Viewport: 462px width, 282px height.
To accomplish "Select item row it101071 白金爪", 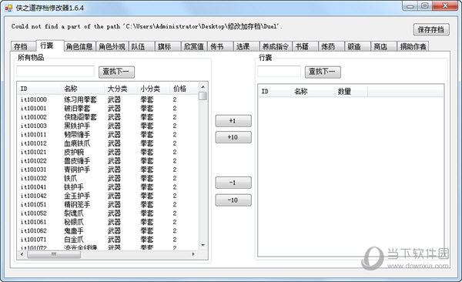I will (x=108, y=240).
